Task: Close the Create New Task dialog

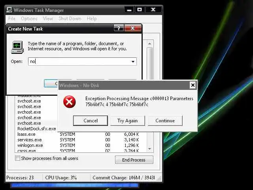Action: (x=133, y=28)
